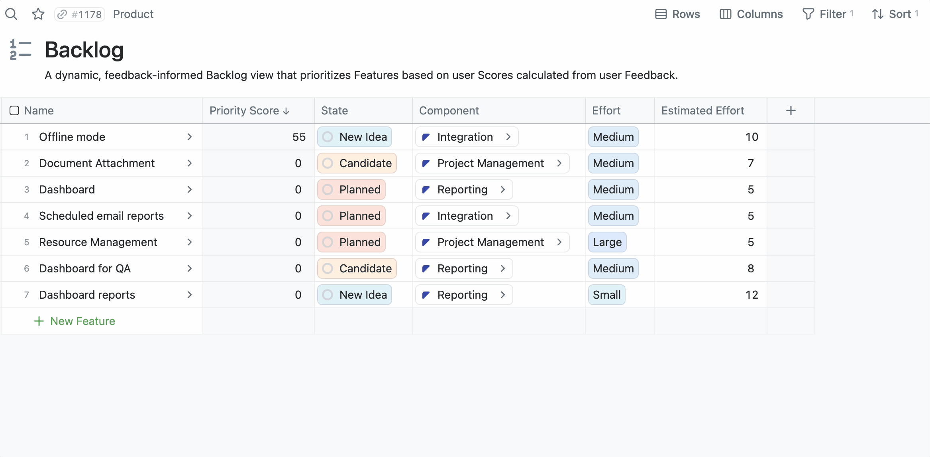Click the Backlog numbered-list icon
Viewport: 930px width, 457px height.
(x=20, y=50)
